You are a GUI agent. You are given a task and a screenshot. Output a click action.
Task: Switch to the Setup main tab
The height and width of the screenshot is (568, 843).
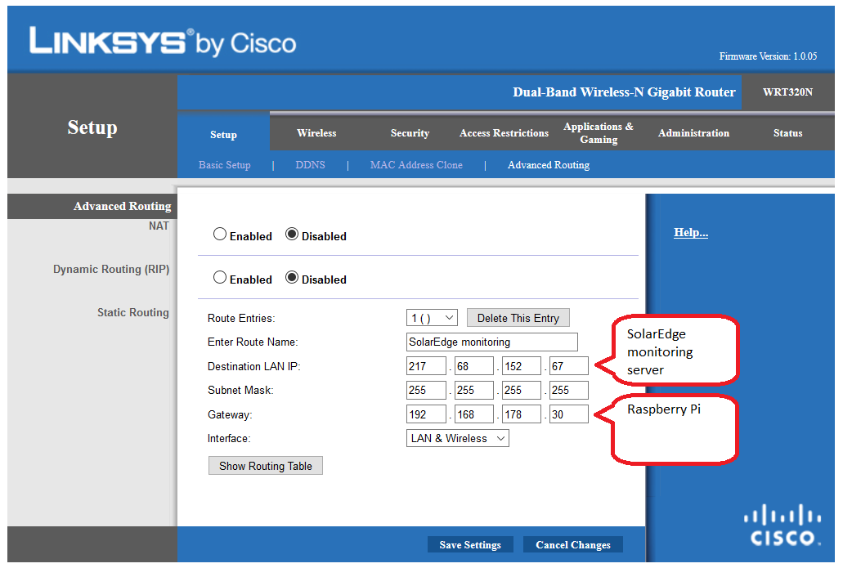pos(223,134)
